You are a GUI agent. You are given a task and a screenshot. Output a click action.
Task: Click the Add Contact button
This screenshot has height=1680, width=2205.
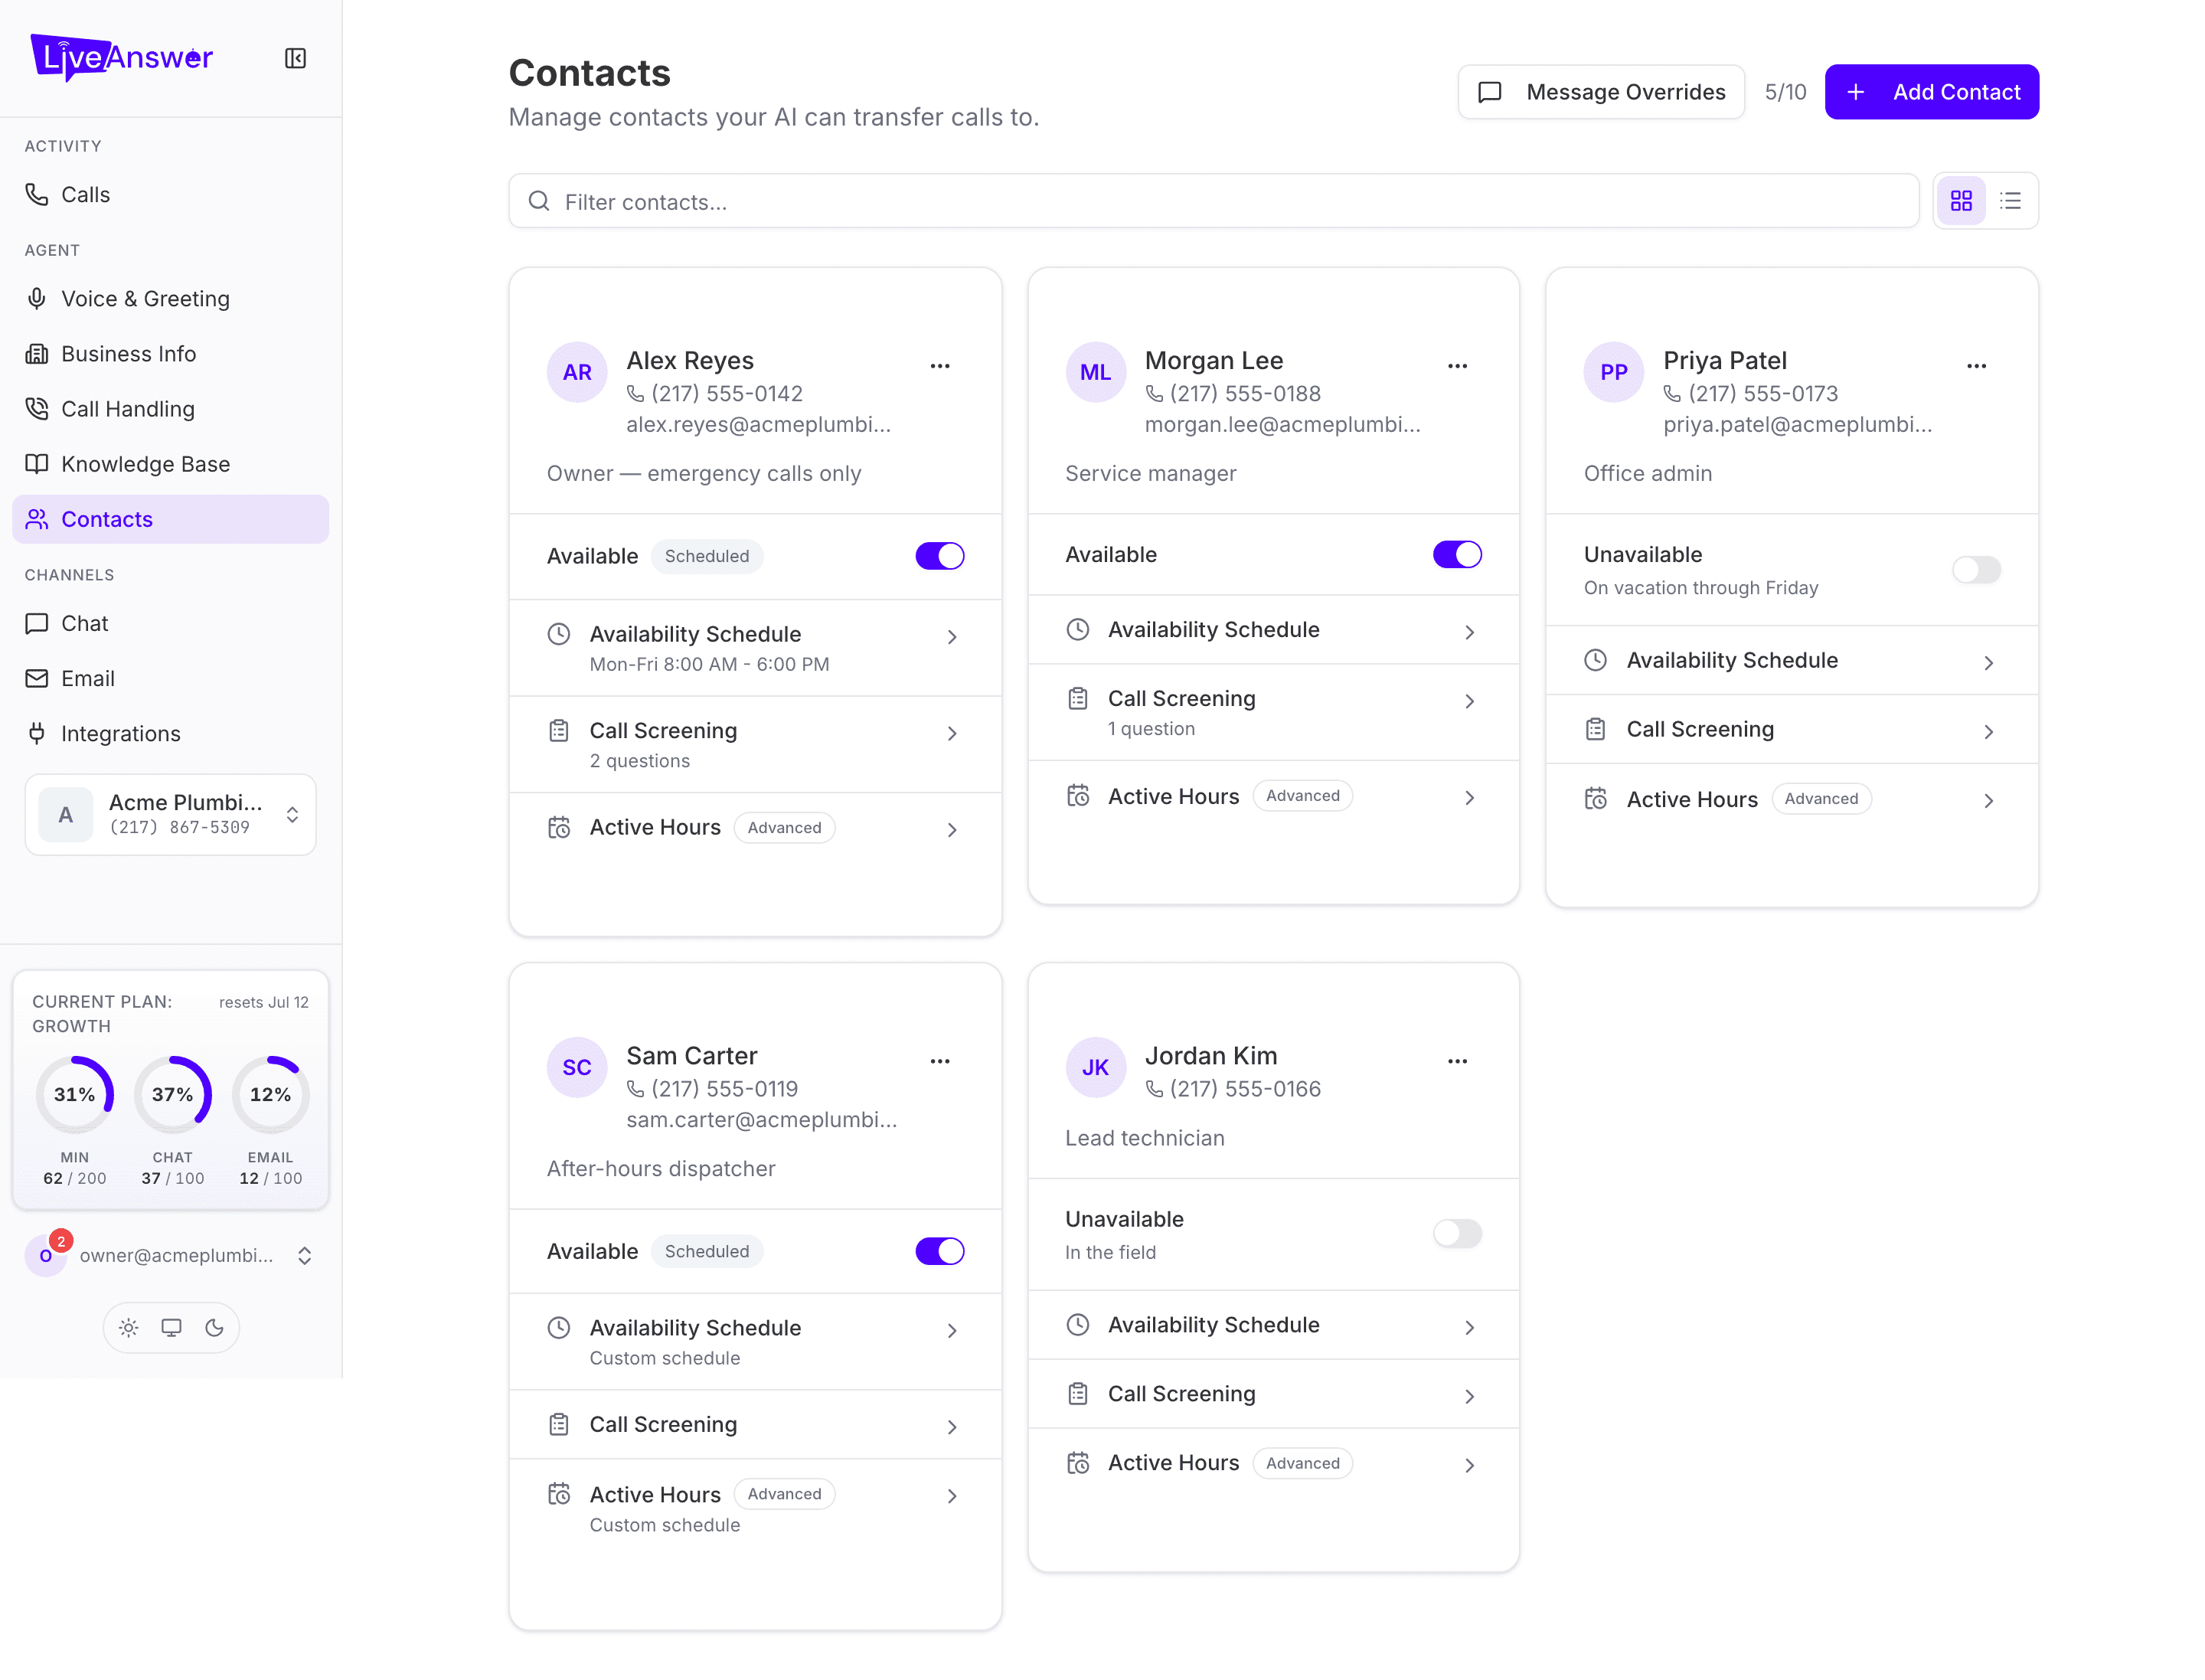click(1931, 92)
